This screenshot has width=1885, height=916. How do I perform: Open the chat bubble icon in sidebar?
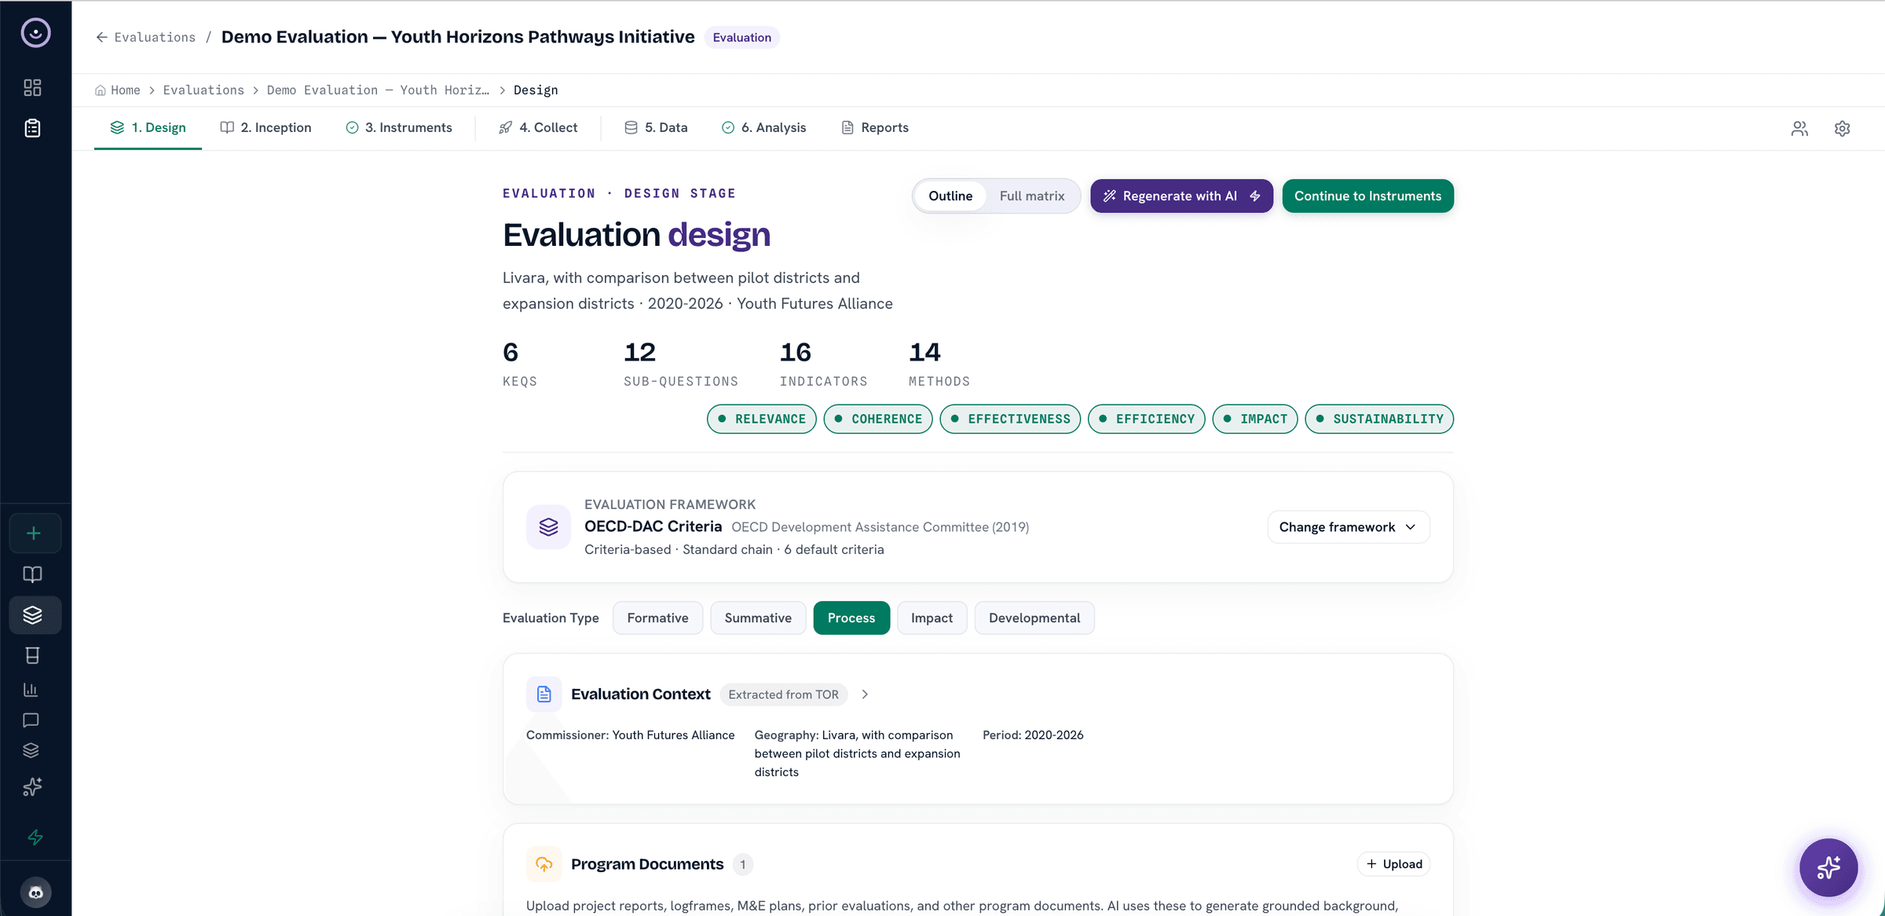point(31,720)
